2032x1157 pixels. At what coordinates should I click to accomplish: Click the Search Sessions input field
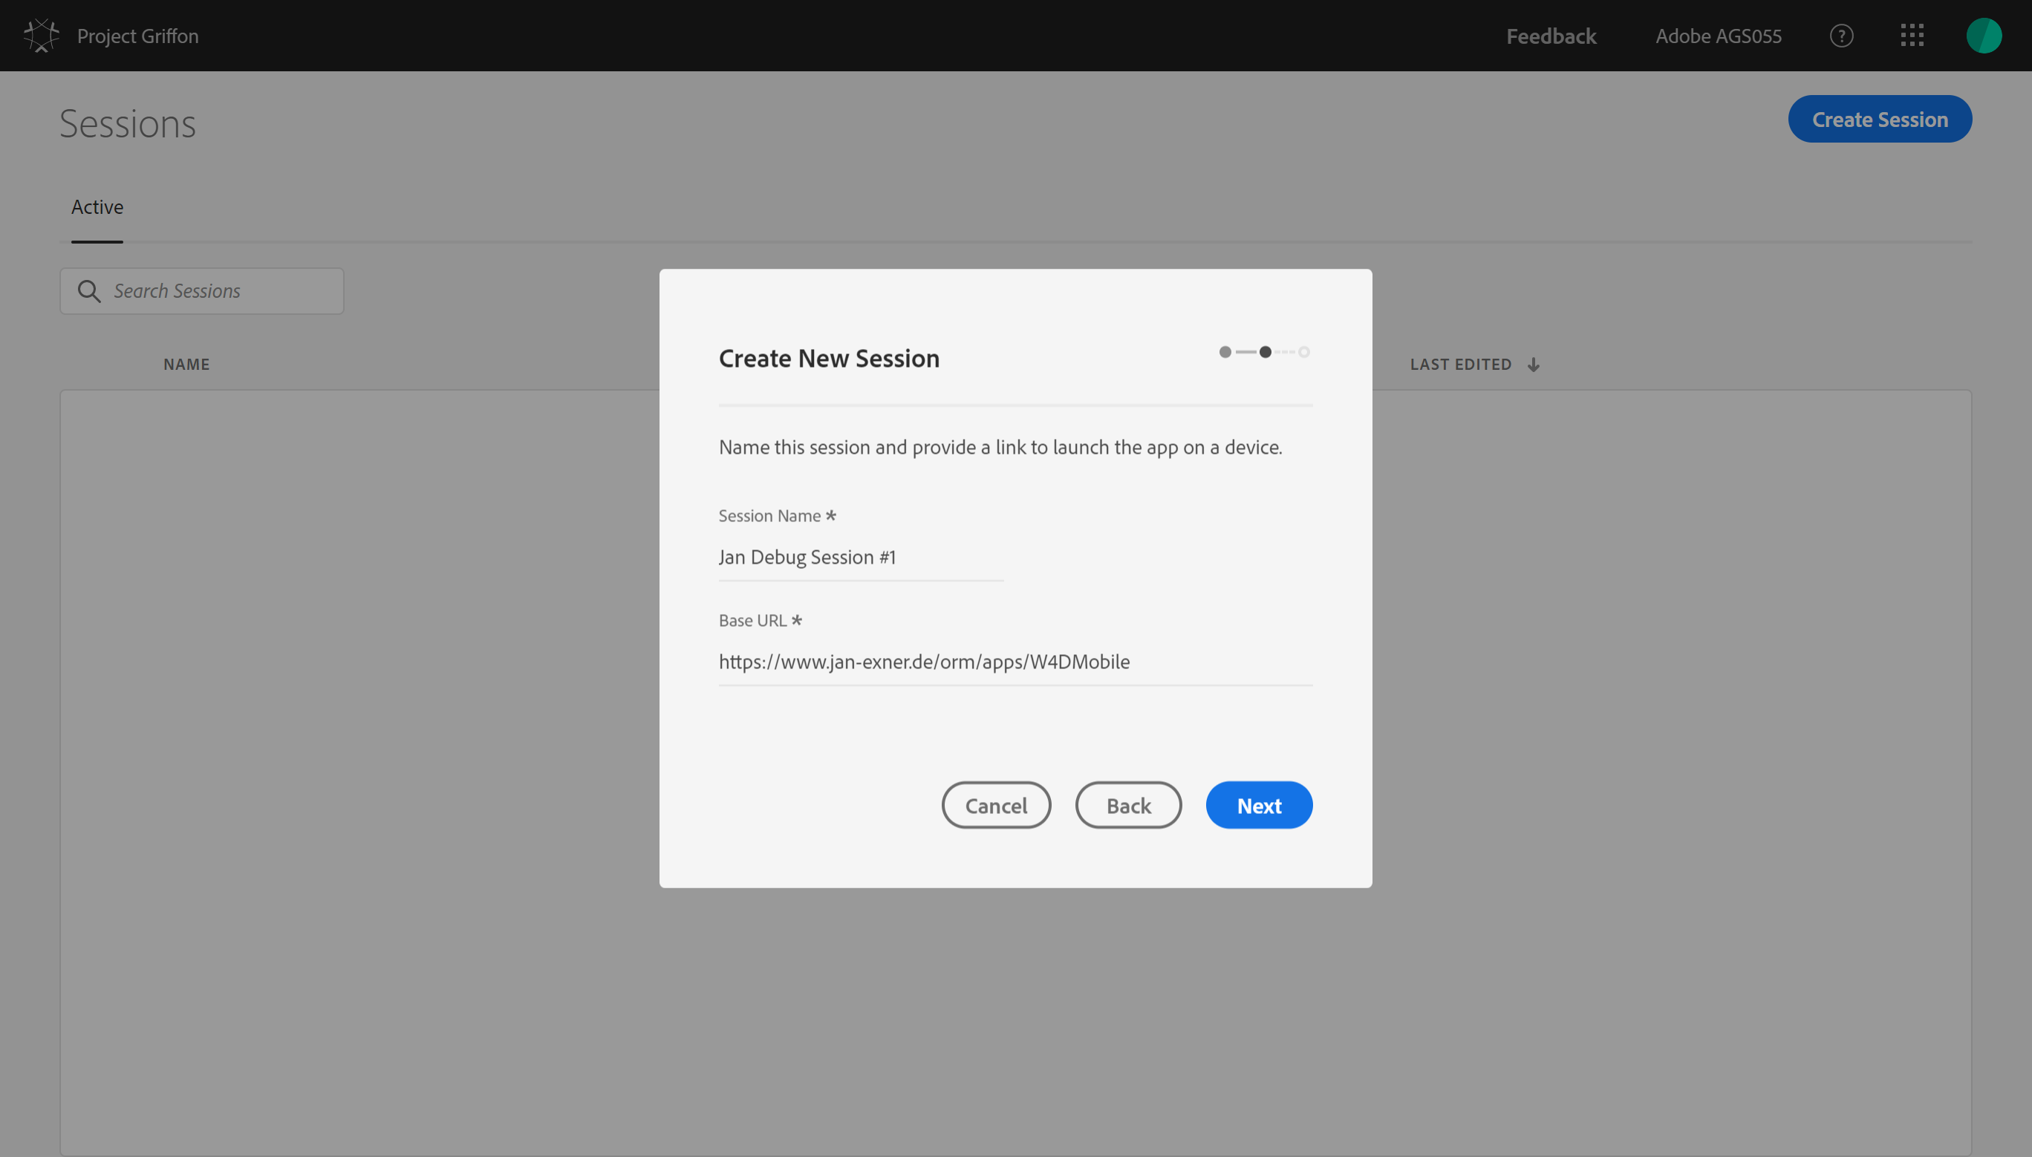tap(201, 291)
